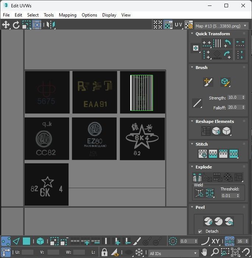
Task: Enable Edge subobject mode
Action: [16, 241]
